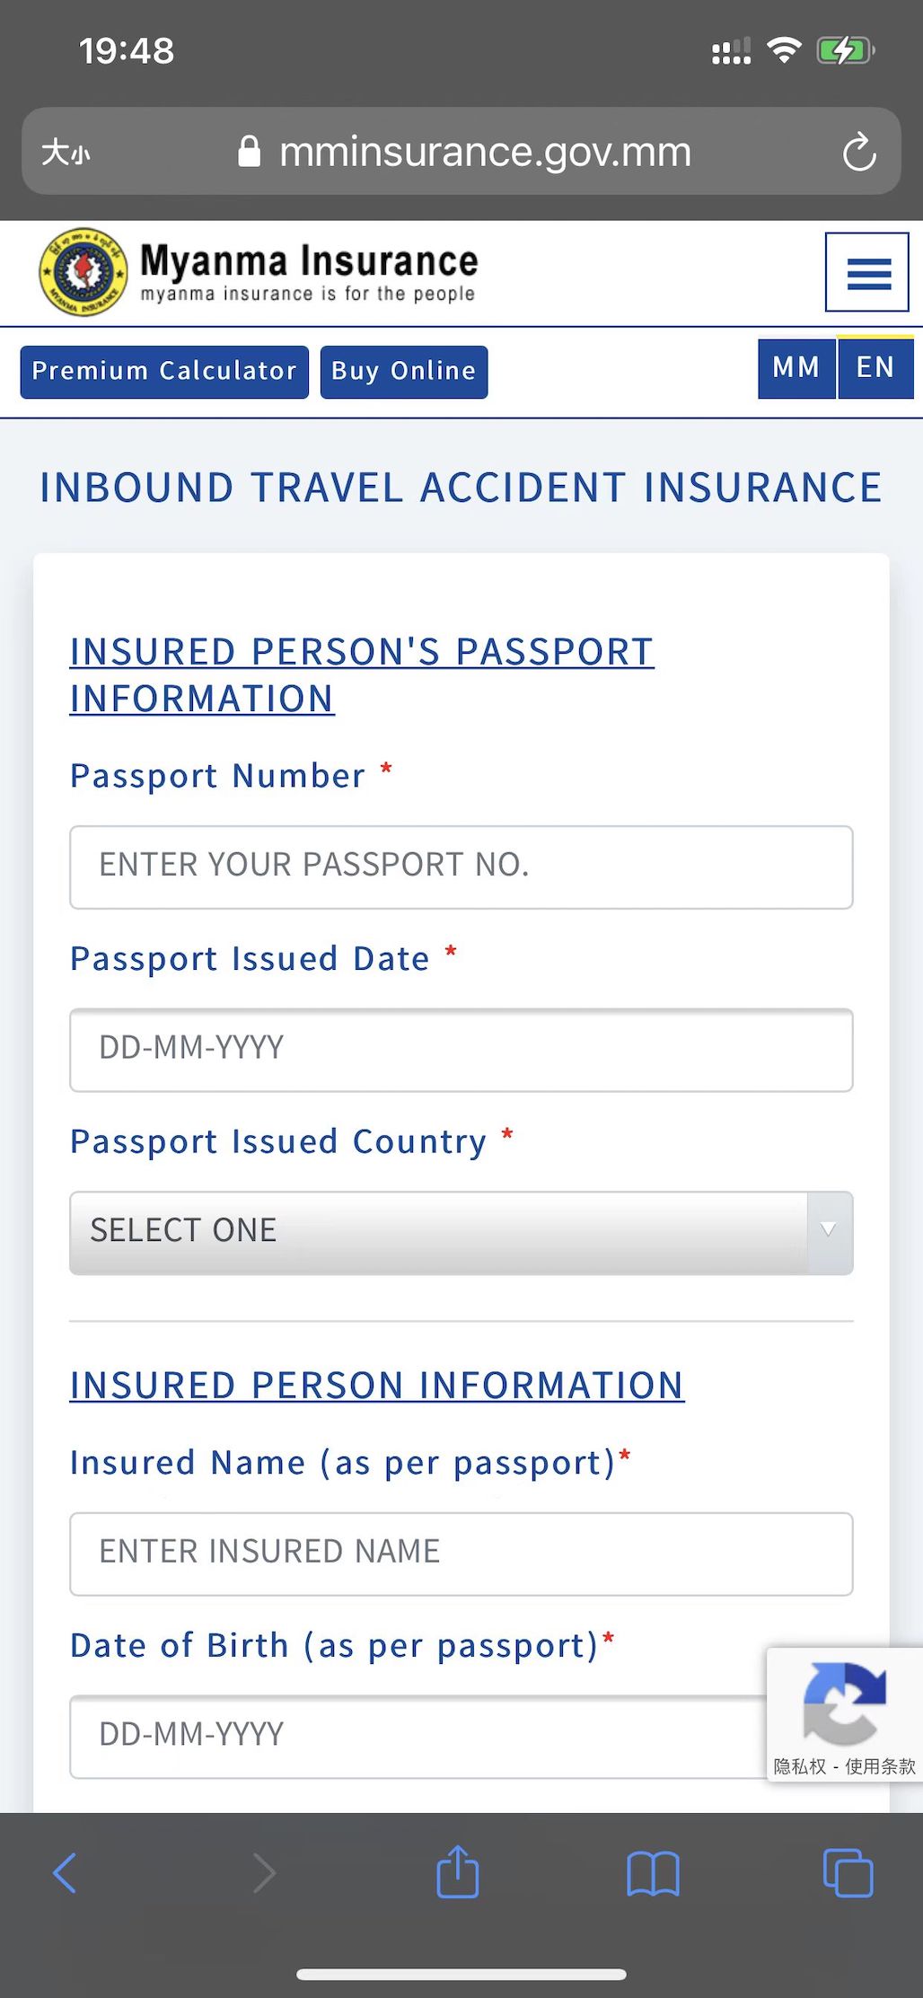This screenshot has height=1998, width=923.
Task: Open the Premium Calculator
Action: [164, 372]
